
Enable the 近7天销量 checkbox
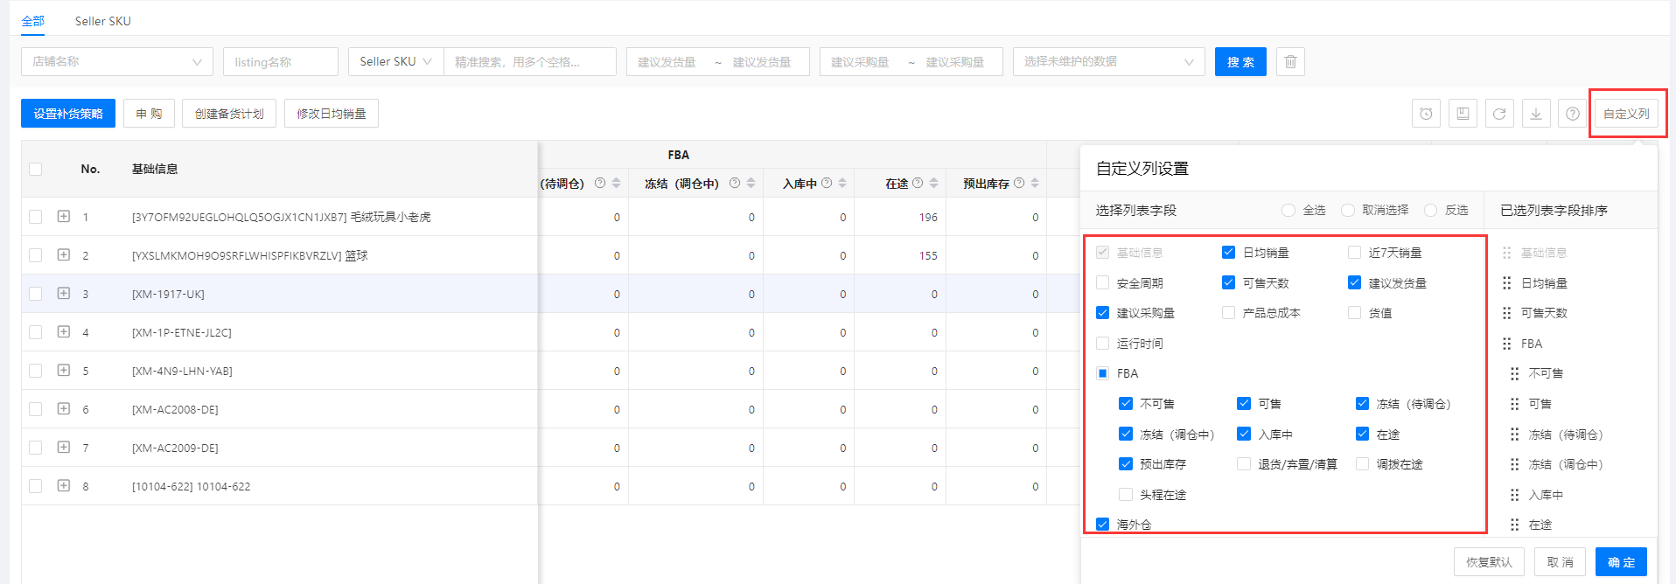(x=1355, y=253)
